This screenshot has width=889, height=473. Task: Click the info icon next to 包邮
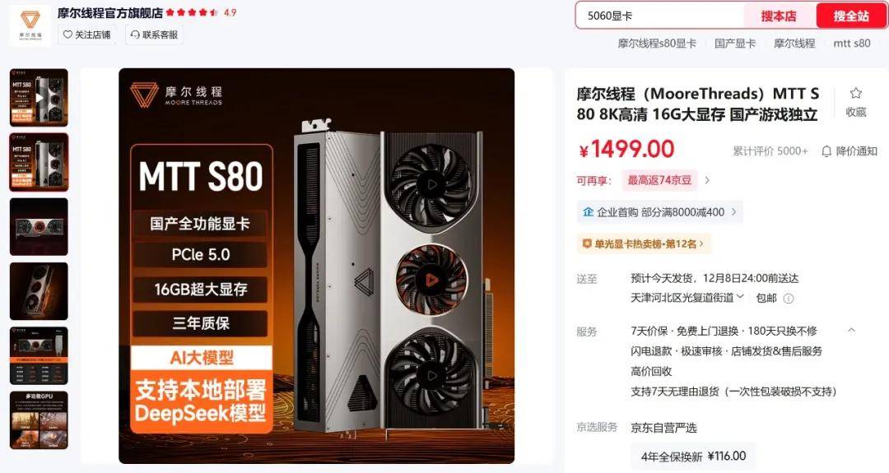[x=788, y=298]
